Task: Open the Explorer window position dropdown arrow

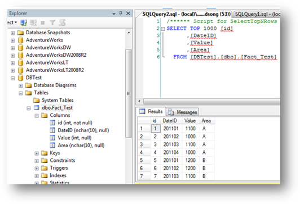Action: (x=114, y=13)
